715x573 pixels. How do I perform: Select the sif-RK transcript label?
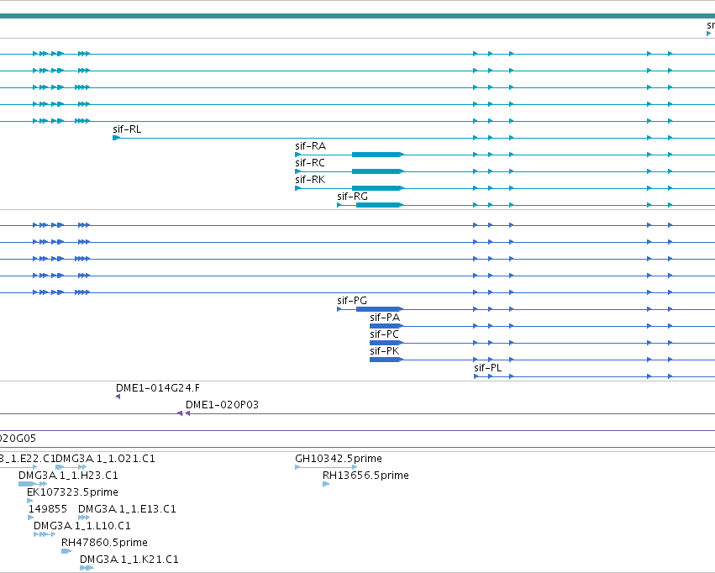310,180
